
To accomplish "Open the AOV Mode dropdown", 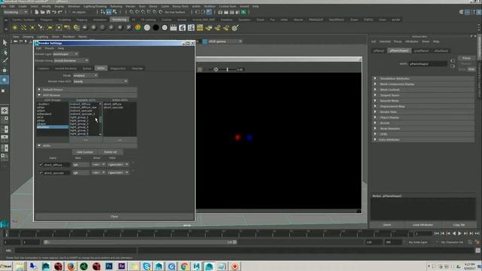I will coord(85,75).
